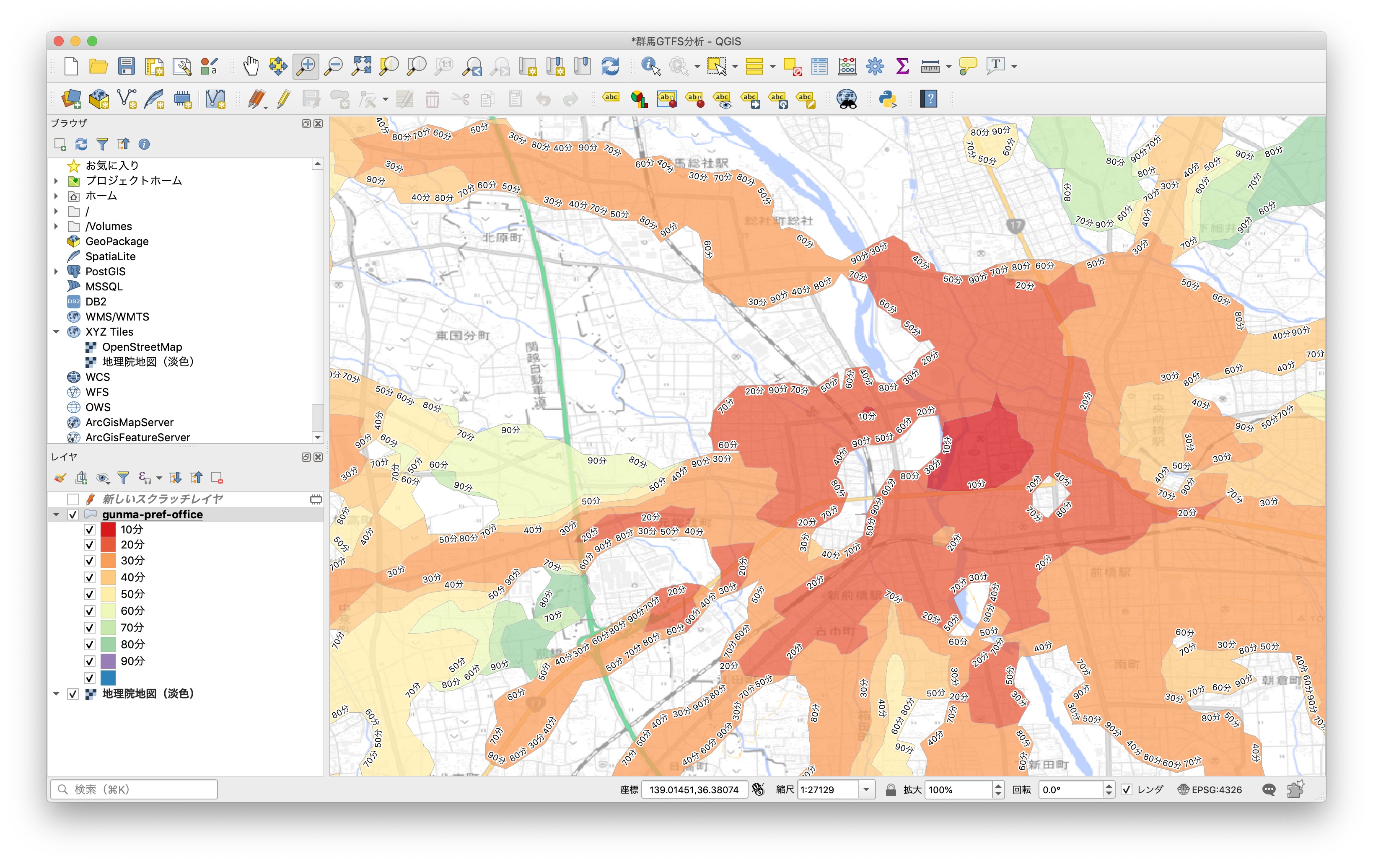Activate the Zoom Out tool
The height and width of the screenshot is (864, 1373).
pyautogui.click(x=335, y=66)
